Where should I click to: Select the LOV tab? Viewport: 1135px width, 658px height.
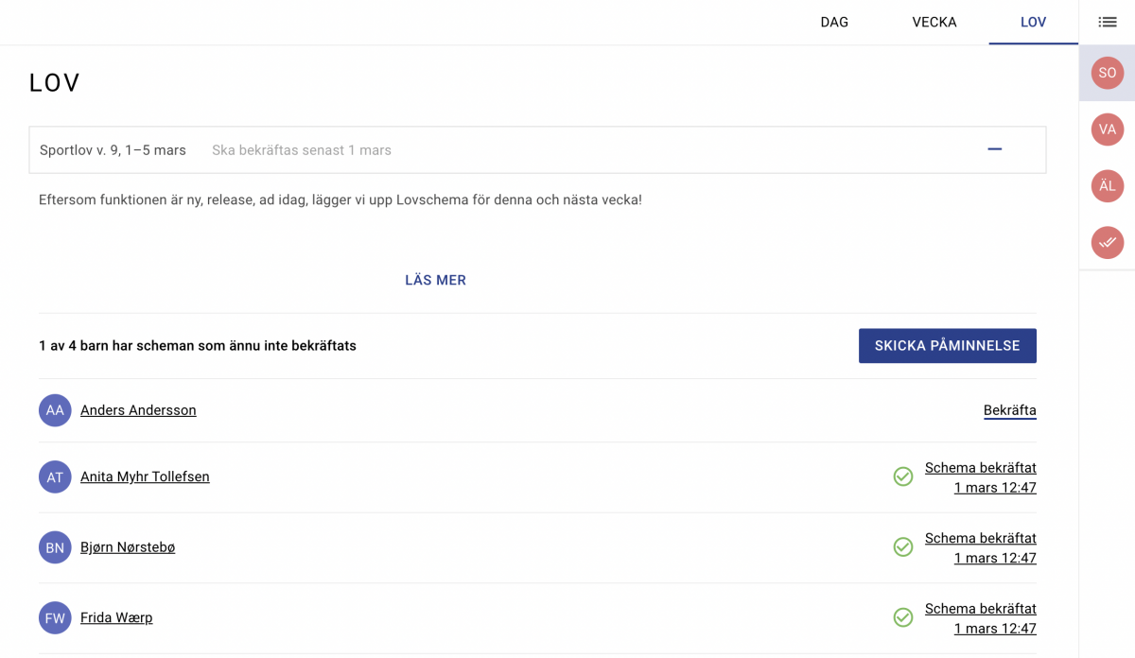1033,22
